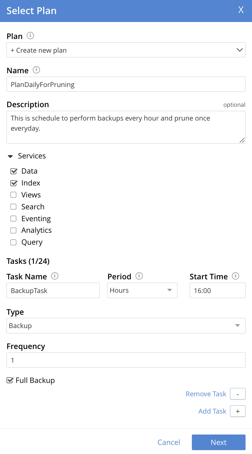
Task: Click the info icon next to Period
Action: pyautogui.click(x=139, y=276)
